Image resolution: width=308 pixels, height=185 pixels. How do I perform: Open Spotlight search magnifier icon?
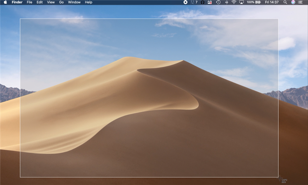(285, 2)
